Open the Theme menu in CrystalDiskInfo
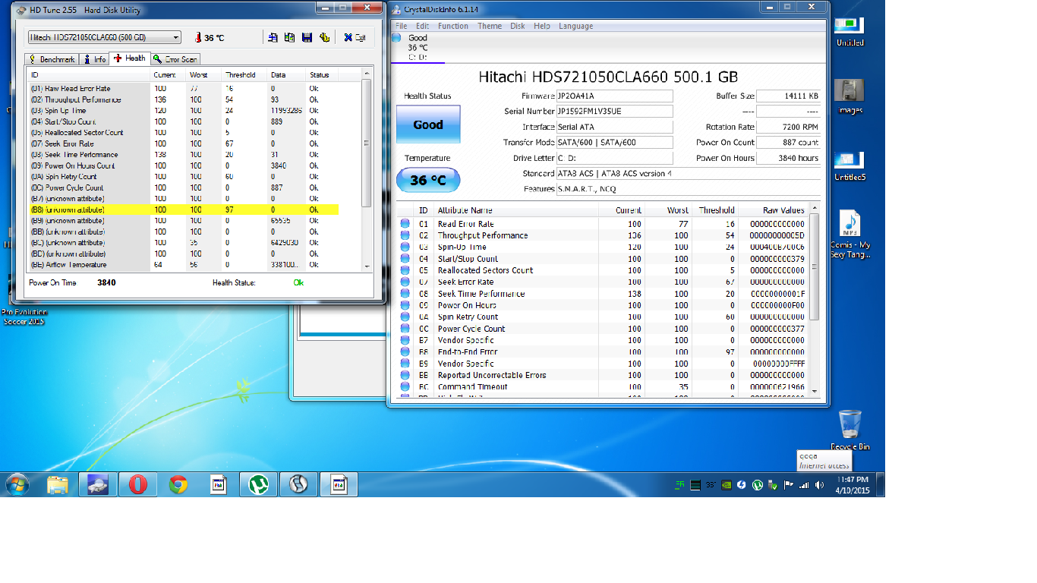 click(489, 26)
